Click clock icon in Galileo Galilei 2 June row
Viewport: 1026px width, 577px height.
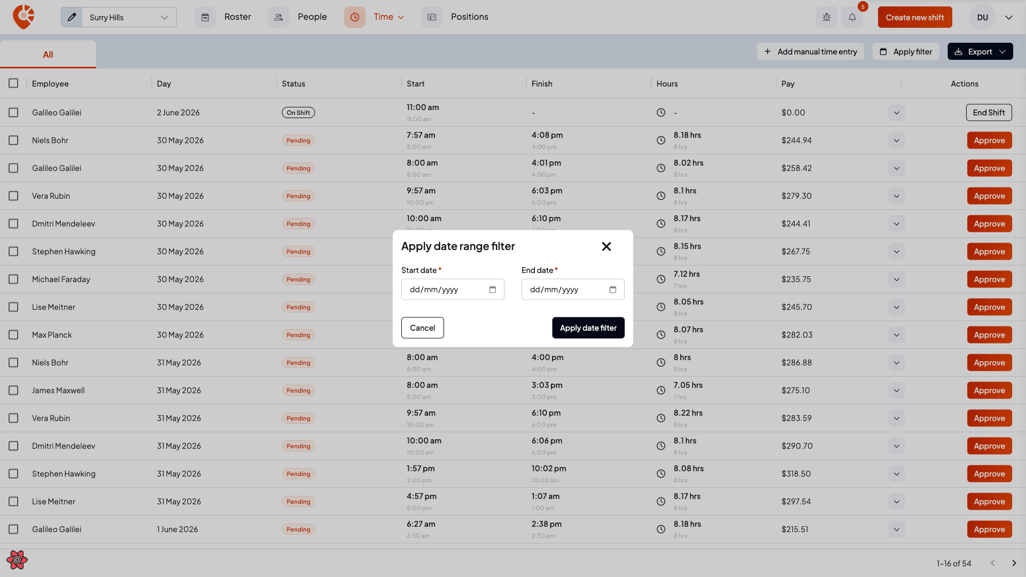pos(661,113)
